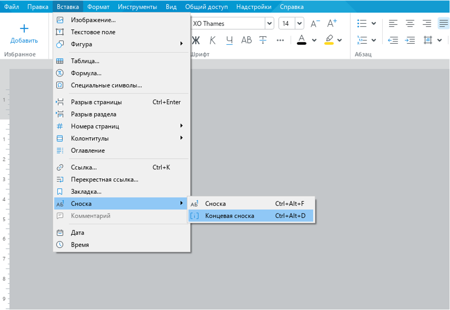450x310 pixels.
Task: Choose Формула... menu entry
Action: (x=122, y=73)
